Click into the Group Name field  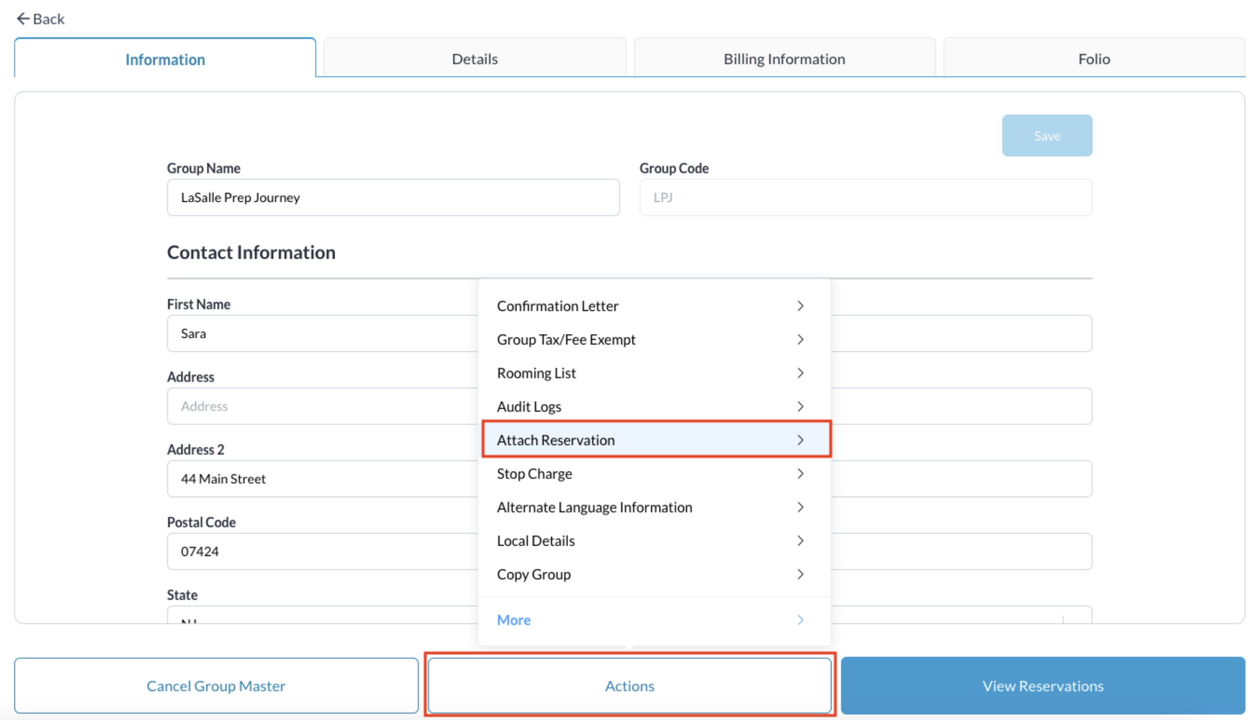[x=393, y=198]
